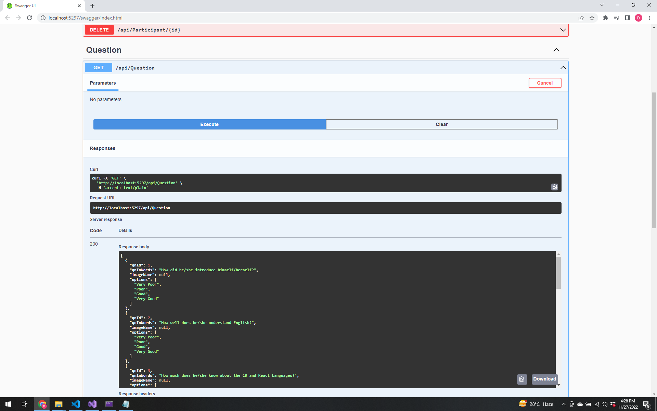657x411 pixels.
Task: Open OneDrive from the system tray
Action: coord(580,404)
